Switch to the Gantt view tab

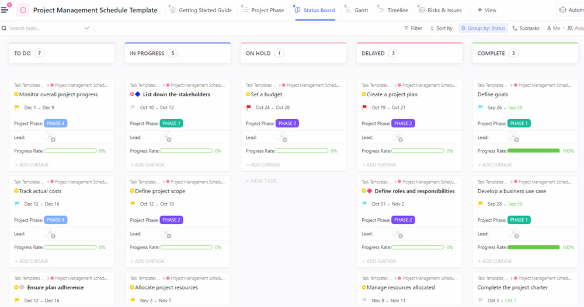(357, 10)
